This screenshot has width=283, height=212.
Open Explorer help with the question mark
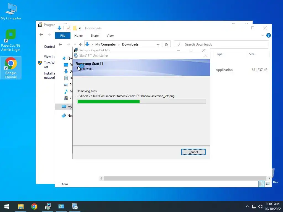(x=268, y=35)
